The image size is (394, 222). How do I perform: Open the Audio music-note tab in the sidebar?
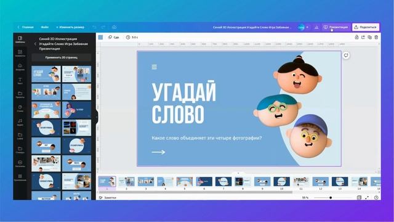point(20,122)
